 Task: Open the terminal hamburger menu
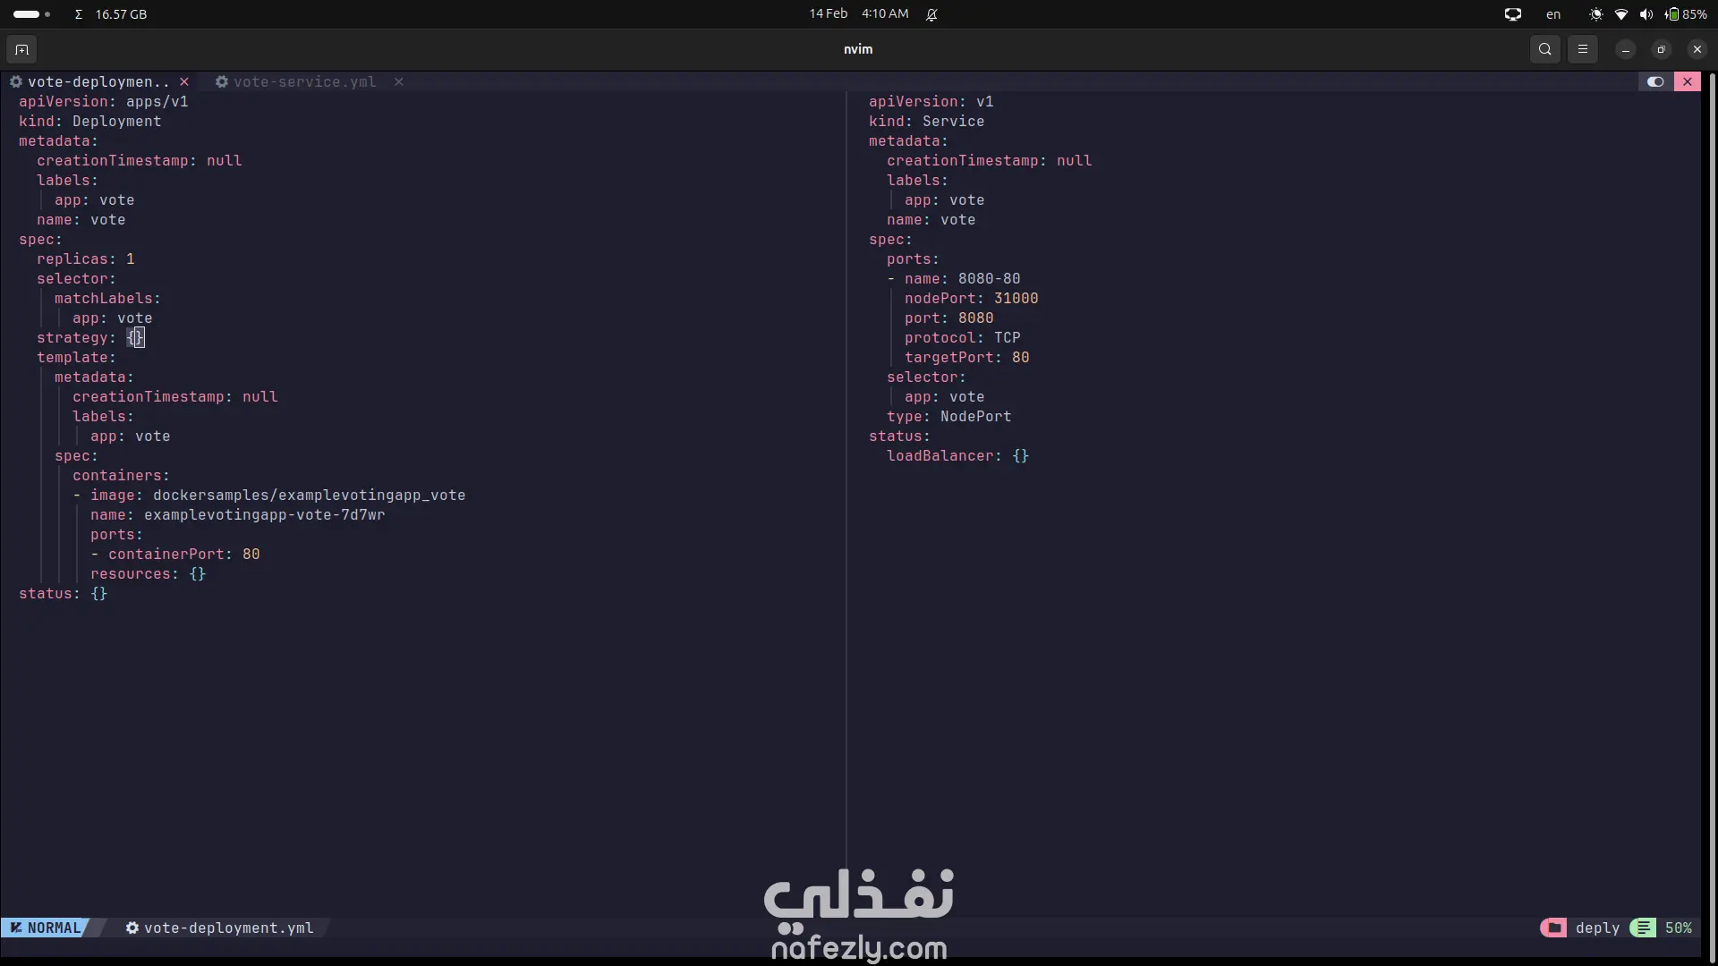point(1582,49)
